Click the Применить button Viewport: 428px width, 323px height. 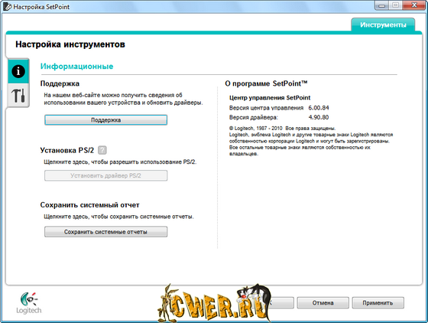coord(378,303)
